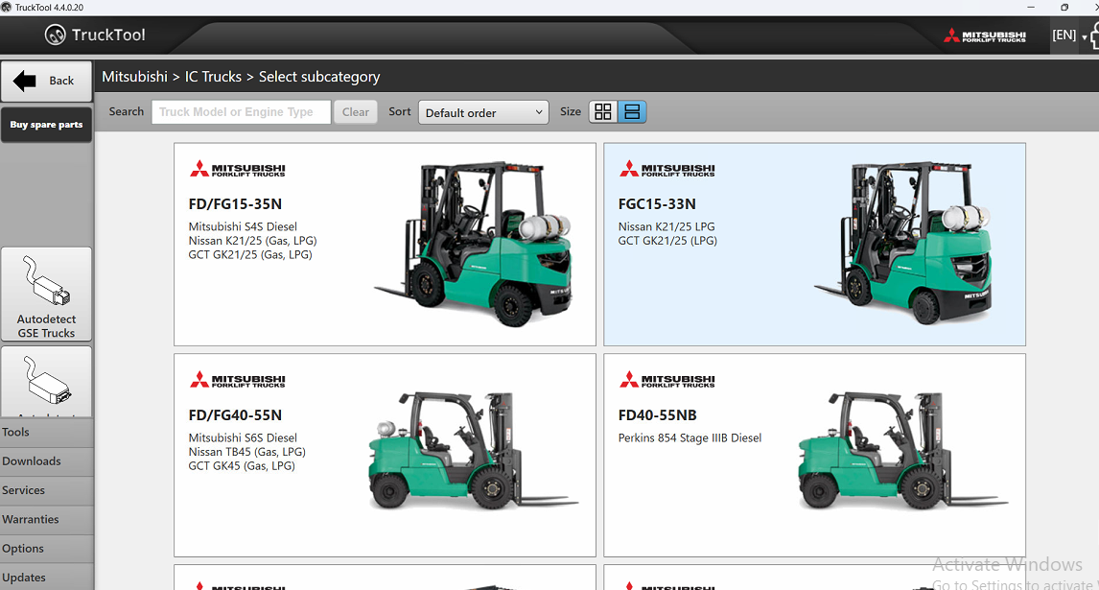Click the FD/FG40-55N forklift image
Image resolution: width=1099 pixels, height=590 pixels.
(x=473, y=450)
